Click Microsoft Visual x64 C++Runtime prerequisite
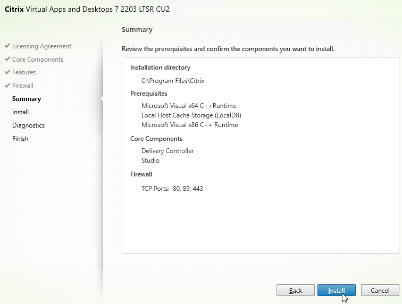This screenshot has height=304, width=402. (189, 106)
